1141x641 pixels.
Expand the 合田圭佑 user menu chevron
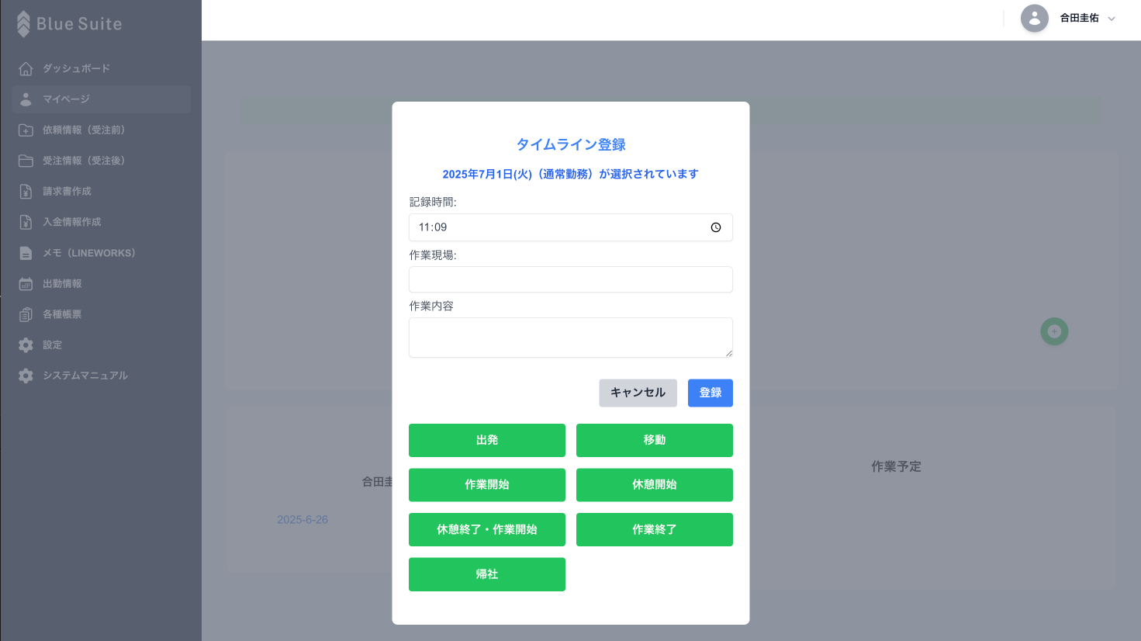pos(1112,19)
